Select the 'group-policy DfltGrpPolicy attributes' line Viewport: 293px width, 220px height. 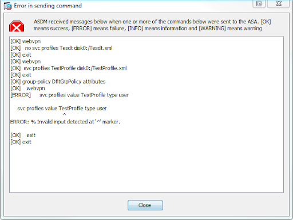58,82
